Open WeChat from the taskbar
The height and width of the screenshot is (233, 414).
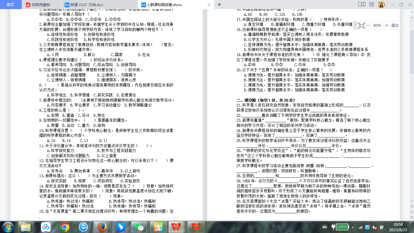(139, 227)
